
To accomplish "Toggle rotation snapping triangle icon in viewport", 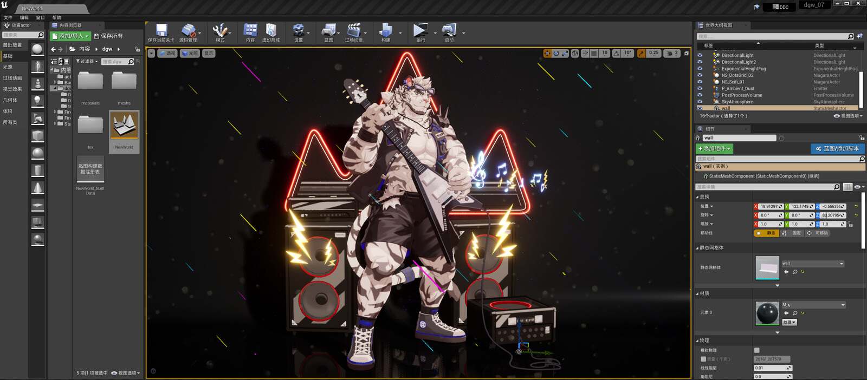I will click(x=616, y=53).
